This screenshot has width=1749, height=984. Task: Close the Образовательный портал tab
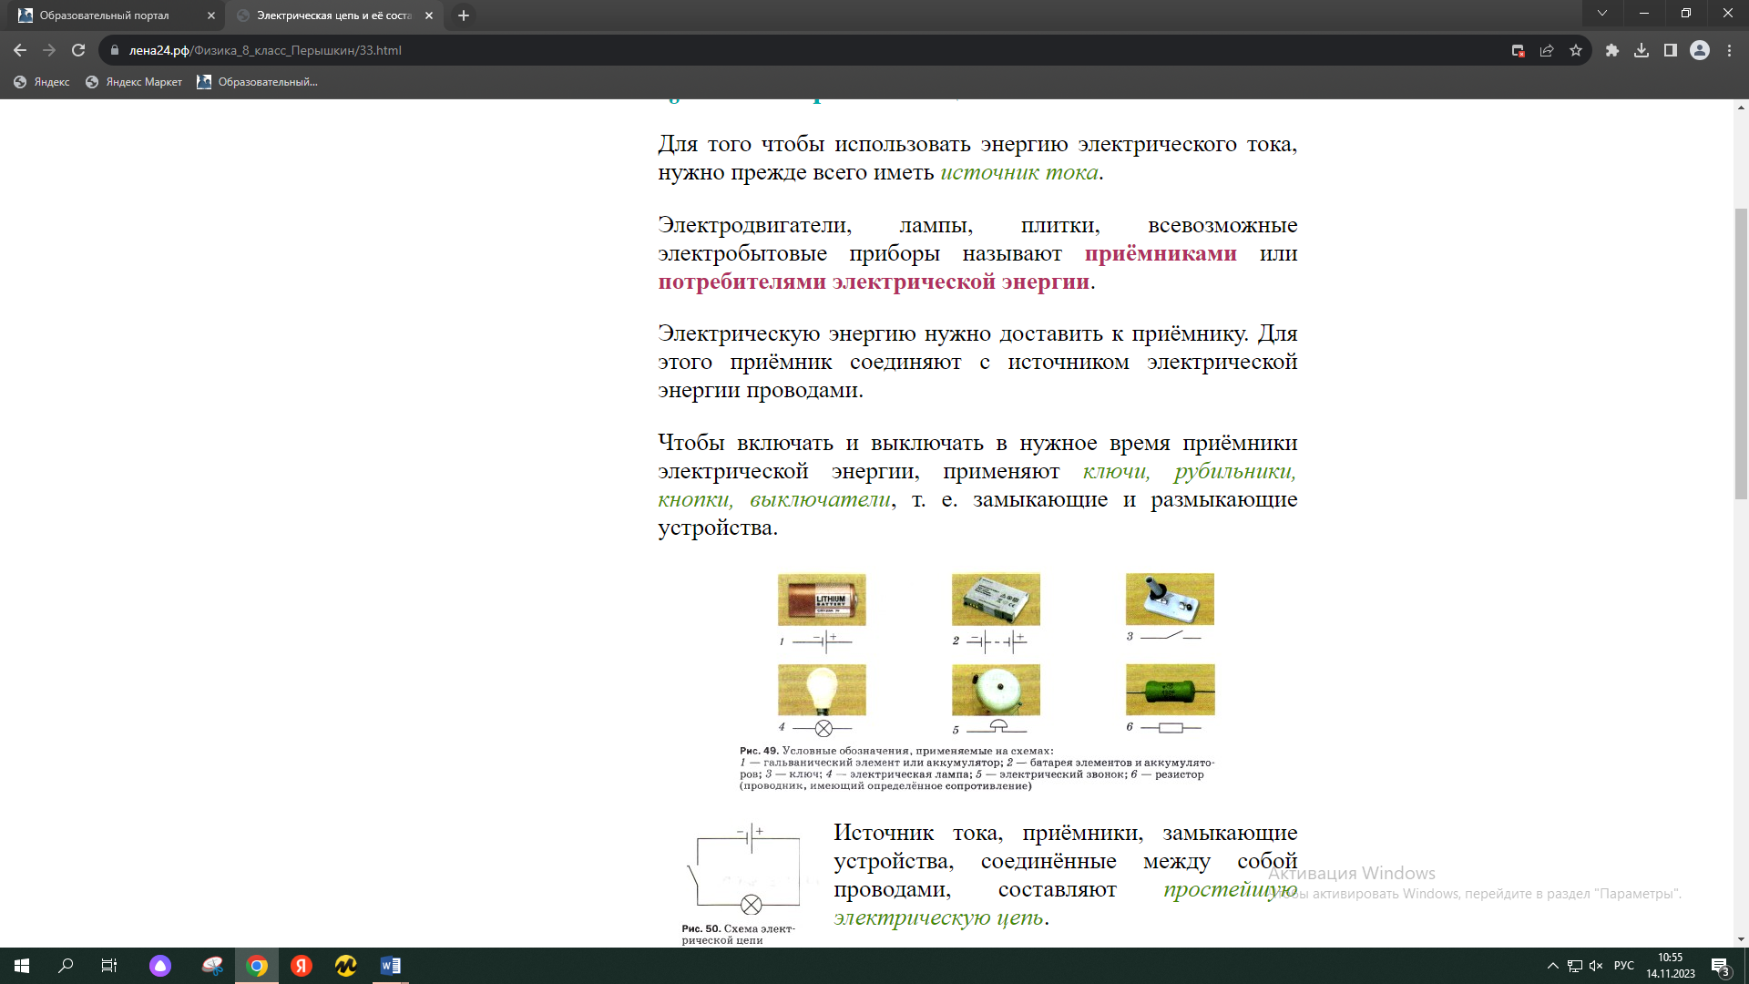click(x=211, y=15)
